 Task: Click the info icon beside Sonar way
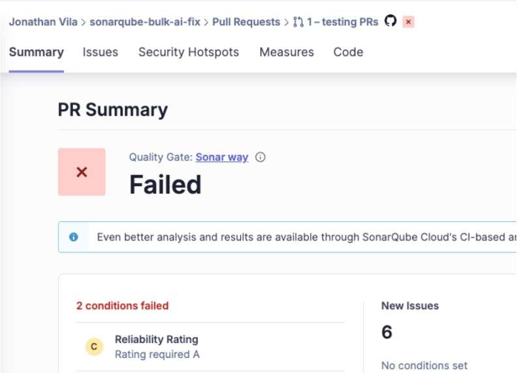click(260, 157)
